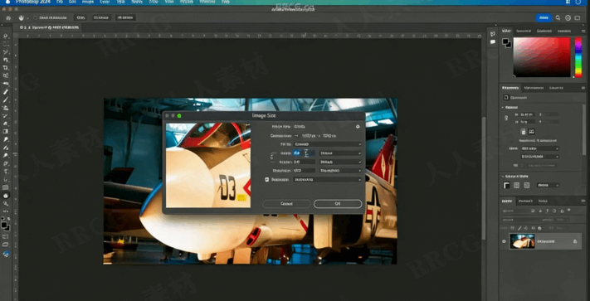Open the canvas Mode dropdown in Properties
Image resolution: width=590 pixels, height=301 pixels.
point(539,148)
